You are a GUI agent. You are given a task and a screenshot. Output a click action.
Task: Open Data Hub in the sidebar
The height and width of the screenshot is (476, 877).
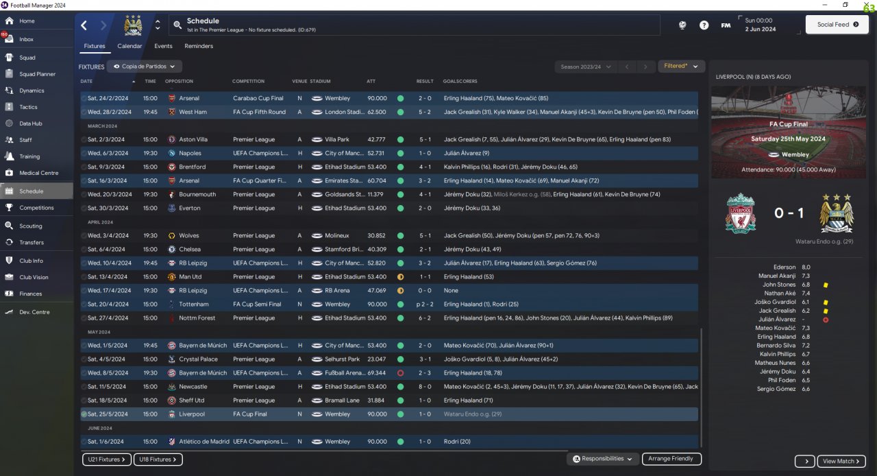click(x=37, y=123)
